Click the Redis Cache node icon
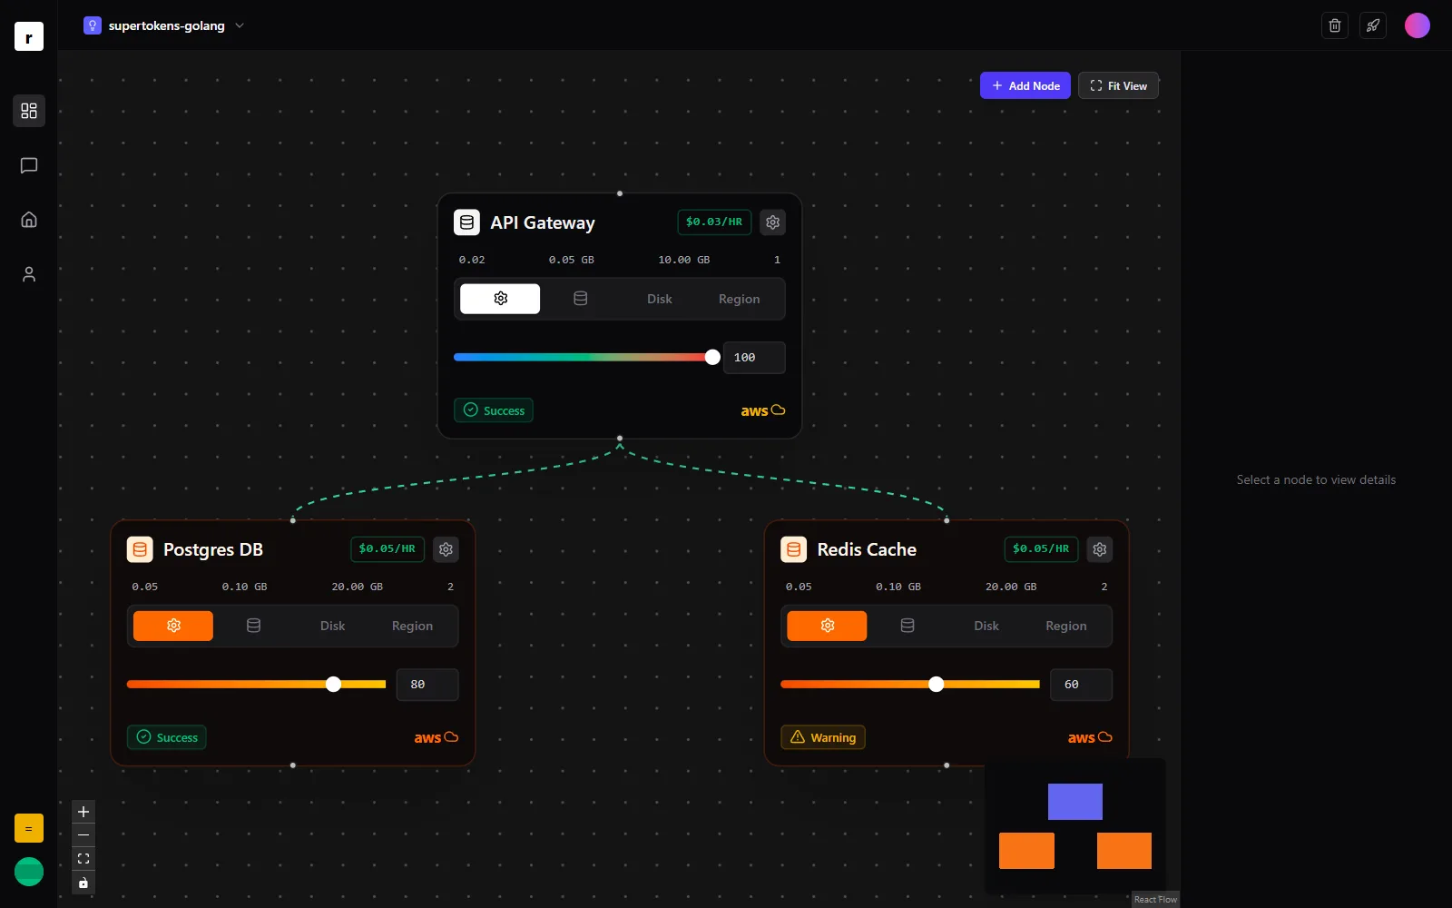This screenshot has height=908, width=1452. coord(794,549)
